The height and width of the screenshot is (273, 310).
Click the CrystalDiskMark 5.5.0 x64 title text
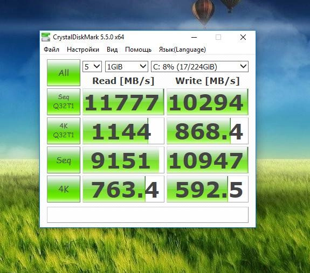[88, 37]
